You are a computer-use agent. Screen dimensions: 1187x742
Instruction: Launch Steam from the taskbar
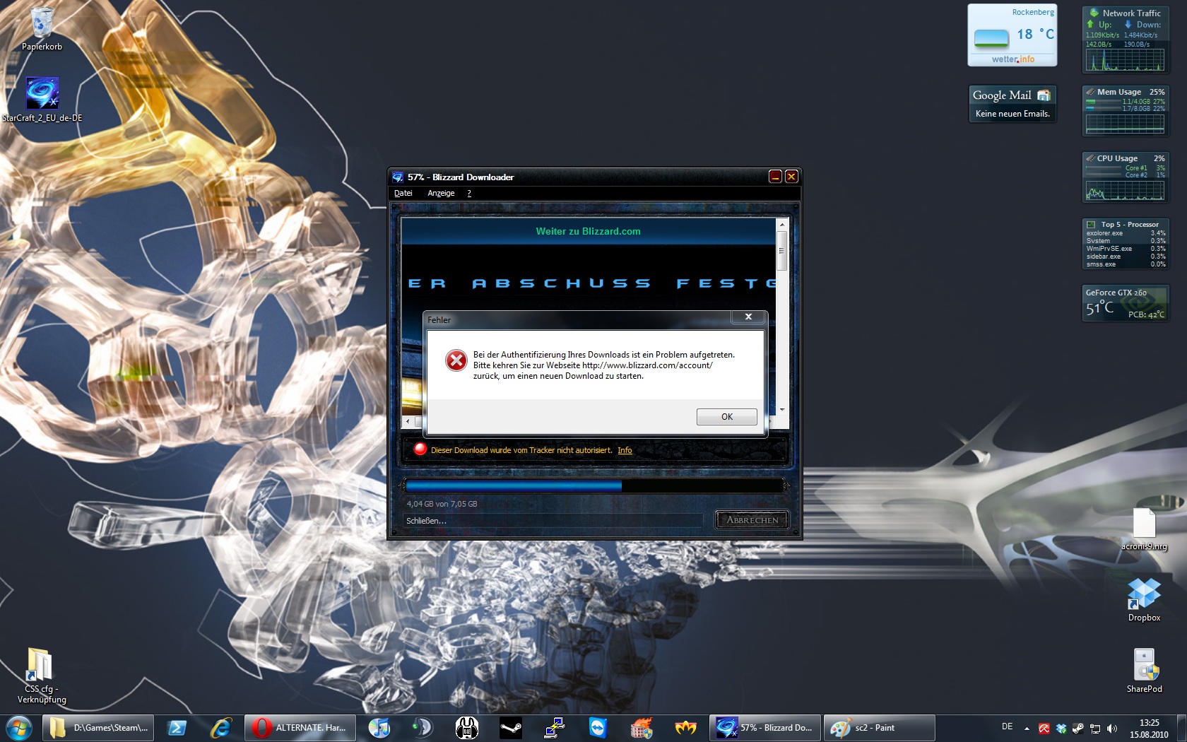[x=511, y=728]
